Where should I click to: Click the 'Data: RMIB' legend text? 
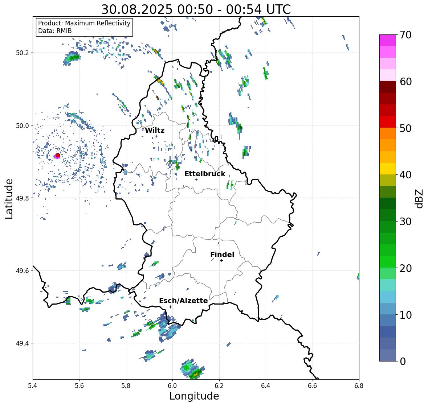pyautogui.click(x=55, y=31)
